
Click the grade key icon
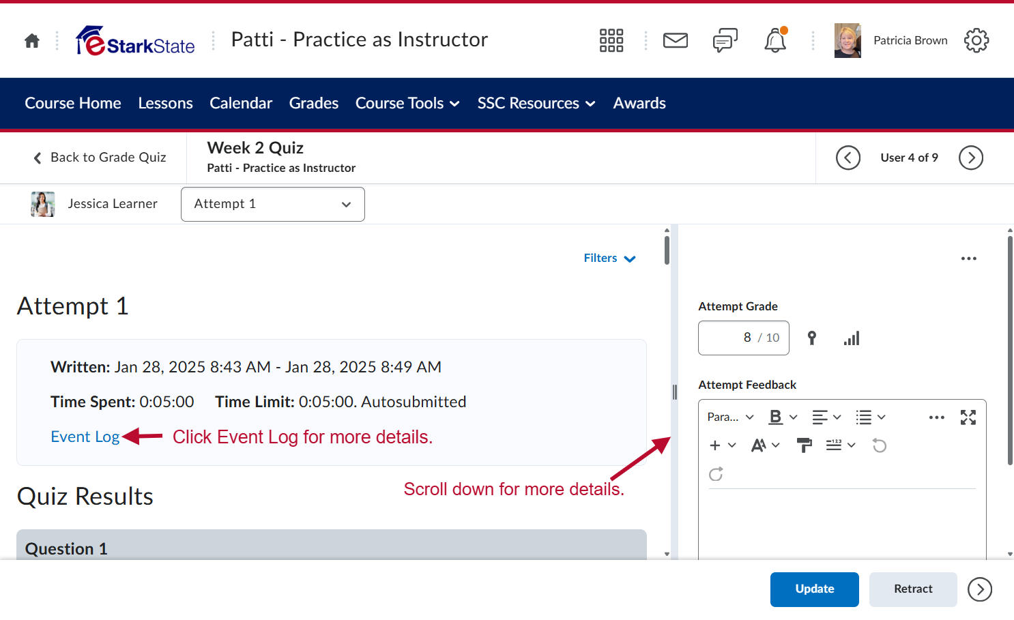[812, 338]
